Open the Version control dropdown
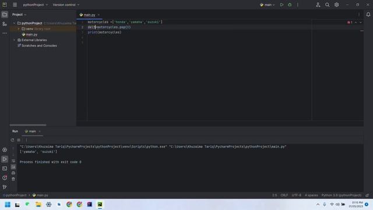 tap(66, 5)
